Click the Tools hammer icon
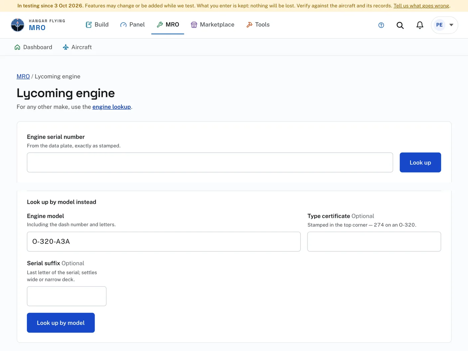 (x=249, y=25)
